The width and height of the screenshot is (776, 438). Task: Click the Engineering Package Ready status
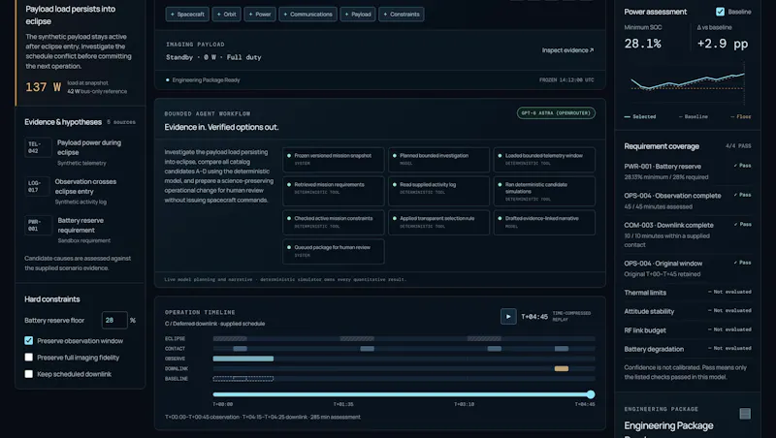coord(203,80)
